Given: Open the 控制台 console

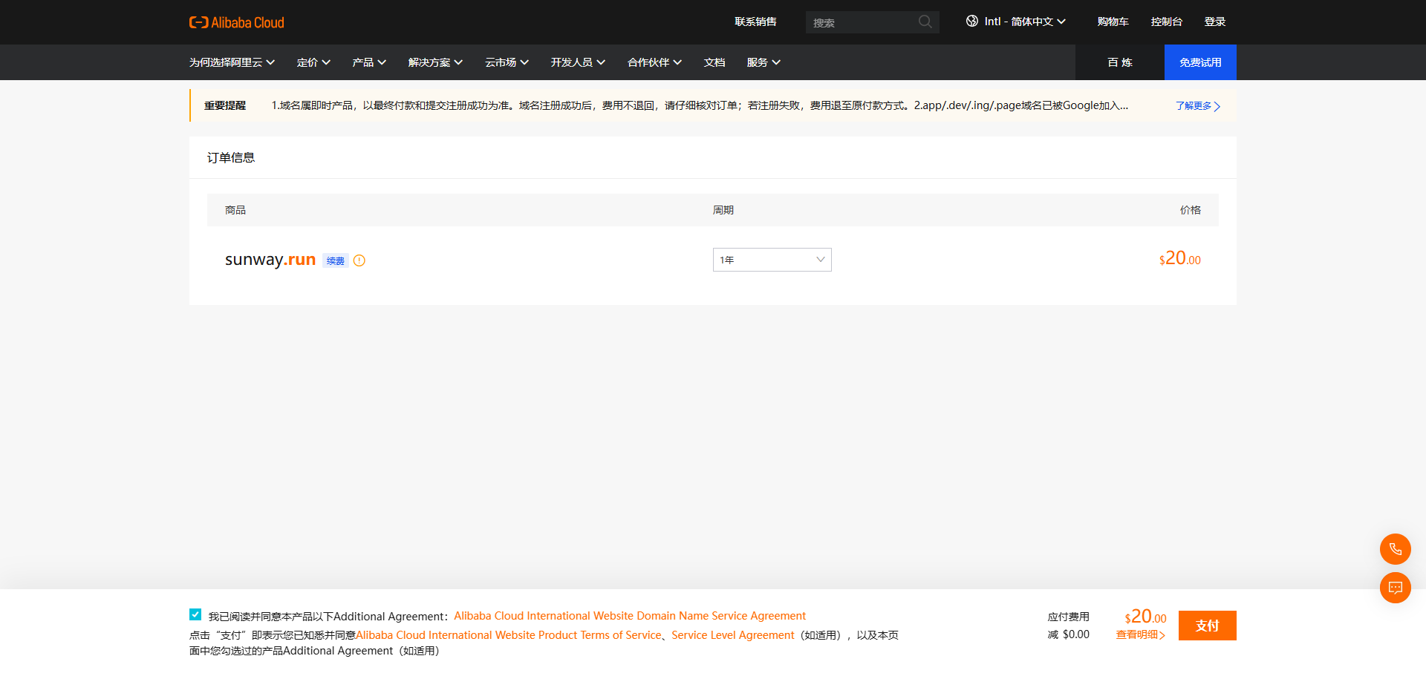Looking at the screenshot, I should click(x=1166, y=22).
